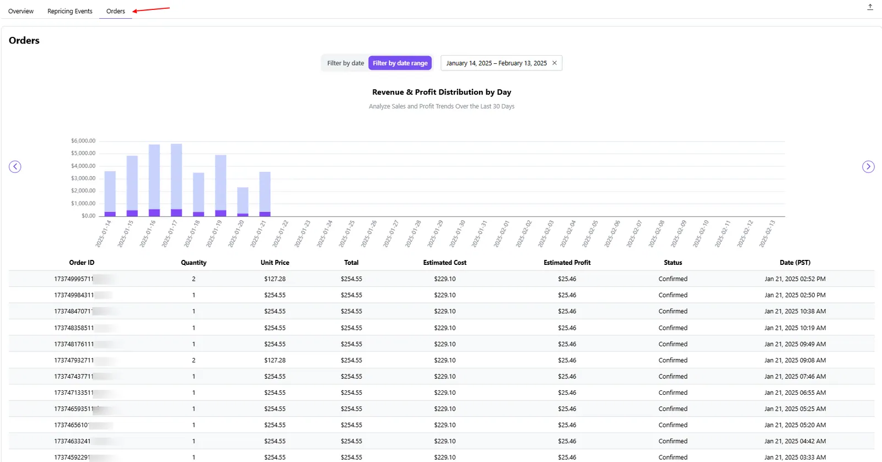This screenshot has width=882, height=462.
Task: Click the Jan 21, 2025 09:49 AM date cell
Action: coord(795,344)
